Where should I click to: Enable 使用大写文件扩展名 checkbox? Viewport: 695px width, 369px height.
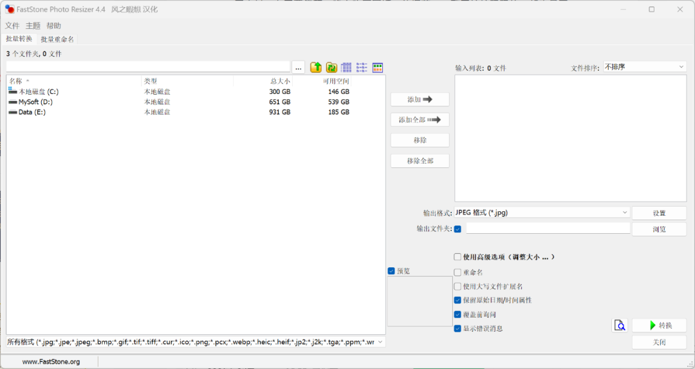(458, 287)
